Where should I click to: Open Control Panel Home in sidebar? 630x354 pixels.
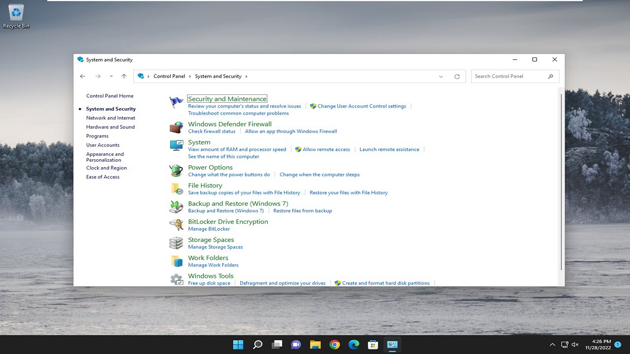point(110,96)
